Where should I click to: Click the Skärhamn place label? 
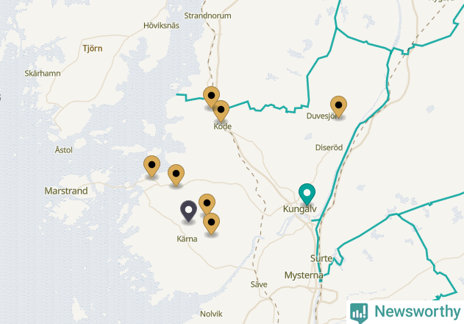[43, 73]
